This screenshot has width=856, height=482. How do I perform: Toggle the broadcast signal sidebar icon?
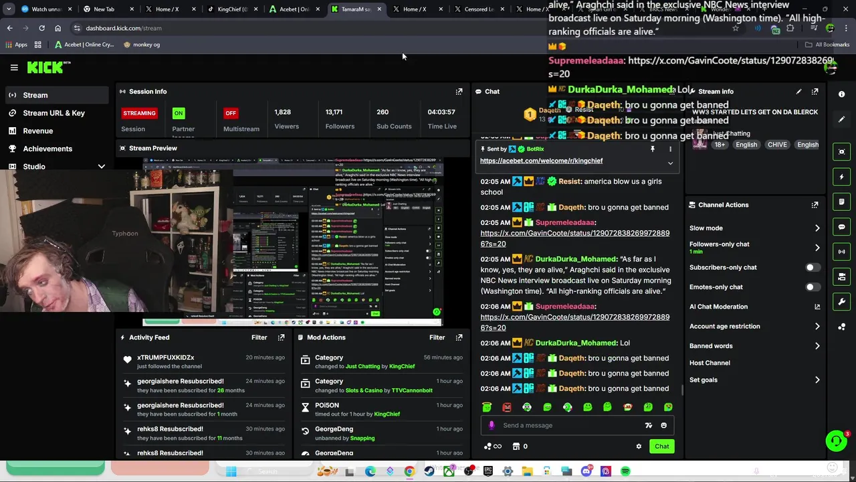pos(842,252)
